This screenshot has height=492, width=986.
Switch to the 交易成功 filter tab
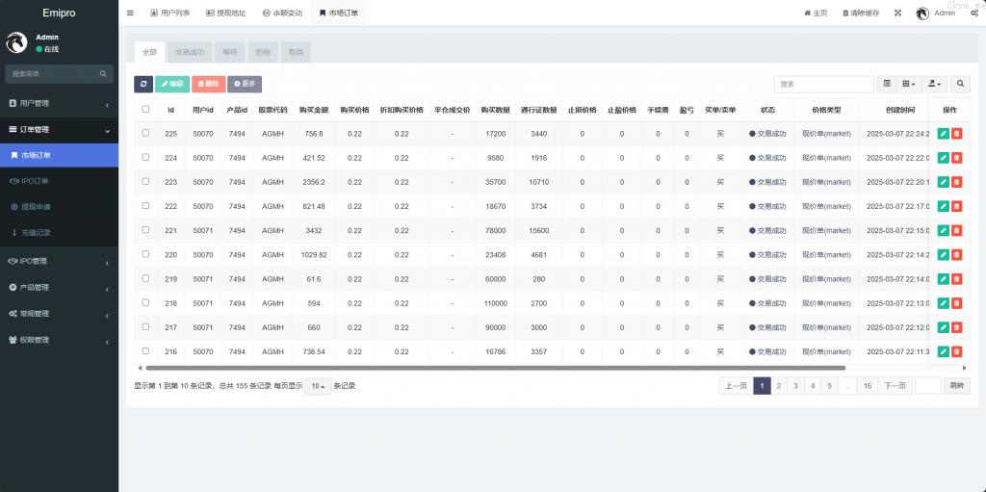(190, 52)
